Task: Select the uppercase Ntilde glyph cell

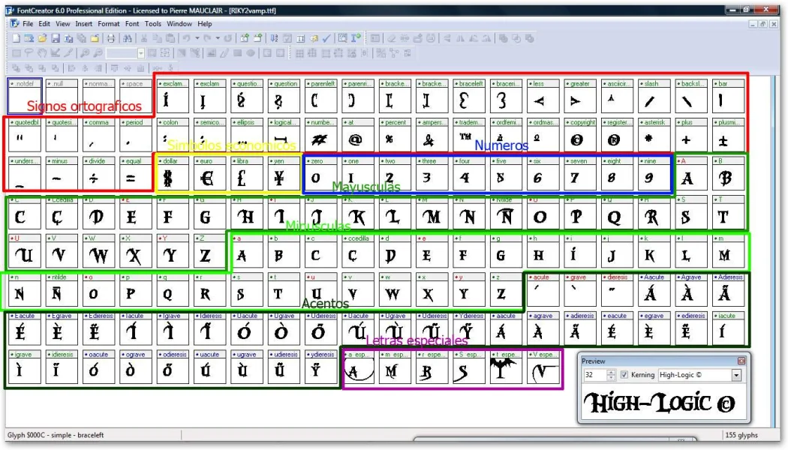Action: [x=506, y=212]
